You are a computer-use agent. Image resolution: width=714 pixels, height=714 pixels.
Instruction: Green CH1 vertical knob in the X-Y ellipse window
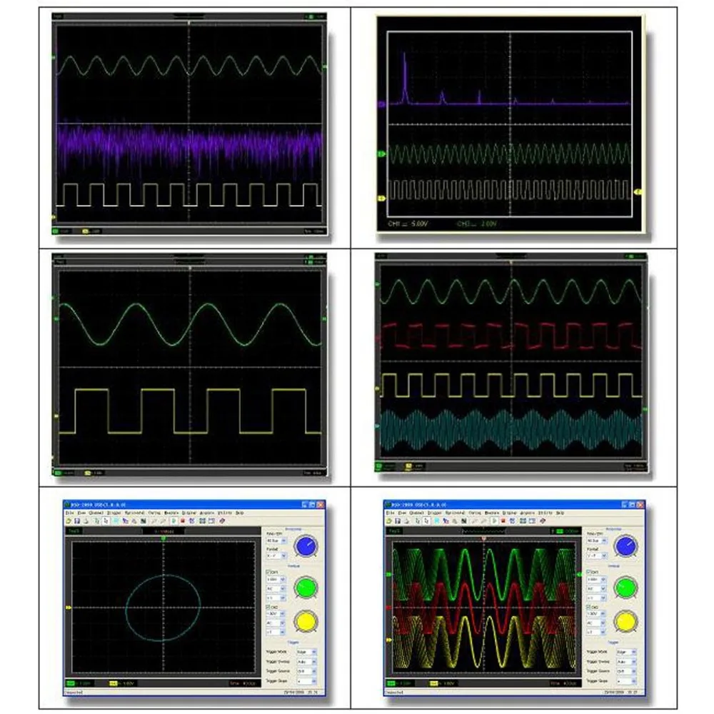[306, 588]
